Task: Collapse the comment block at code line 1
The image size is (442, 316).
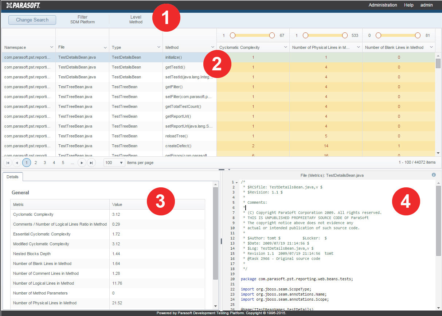Action: tap(237, 182)
